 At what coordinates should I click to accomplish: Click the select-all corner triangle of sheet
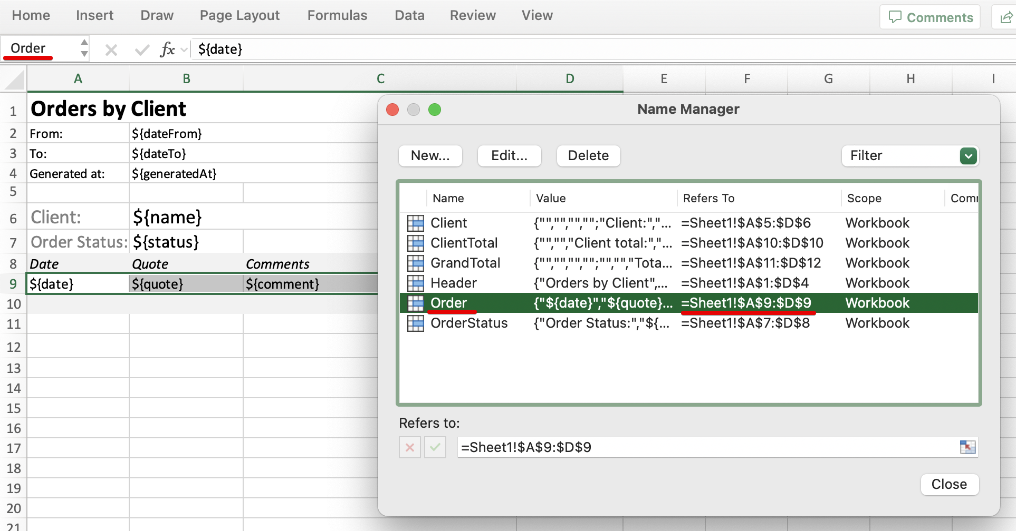coord(15,80)
